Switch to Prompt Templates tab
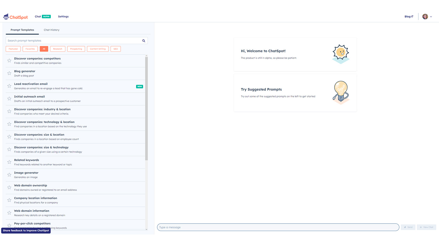The width and height of the screenshot is (439, 246). 22,30
